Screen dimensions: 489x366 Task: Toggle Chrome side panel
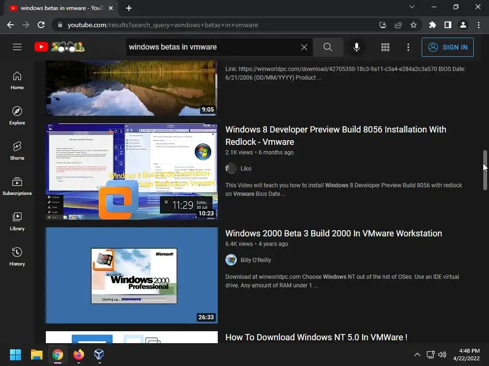click(448, 25)
